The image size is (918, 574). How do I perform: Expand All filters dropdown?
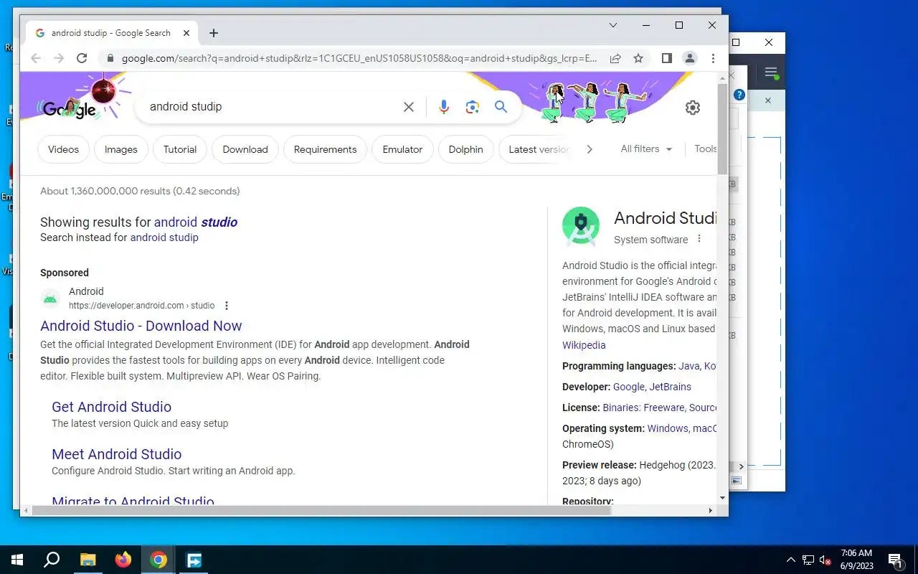[x=646, y=149]
